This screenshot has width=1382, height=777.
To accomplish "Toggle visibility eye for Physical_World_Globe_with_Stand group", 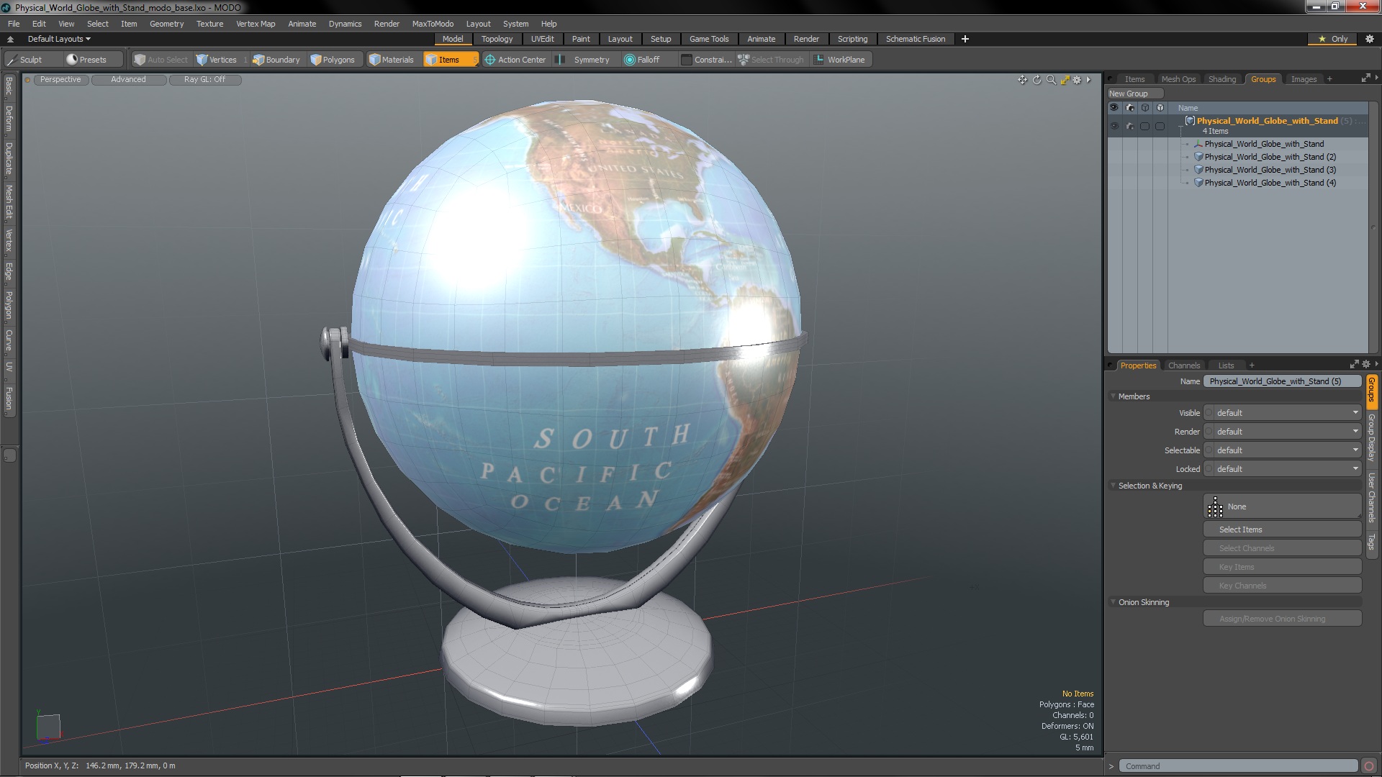I will [1114, 126].
